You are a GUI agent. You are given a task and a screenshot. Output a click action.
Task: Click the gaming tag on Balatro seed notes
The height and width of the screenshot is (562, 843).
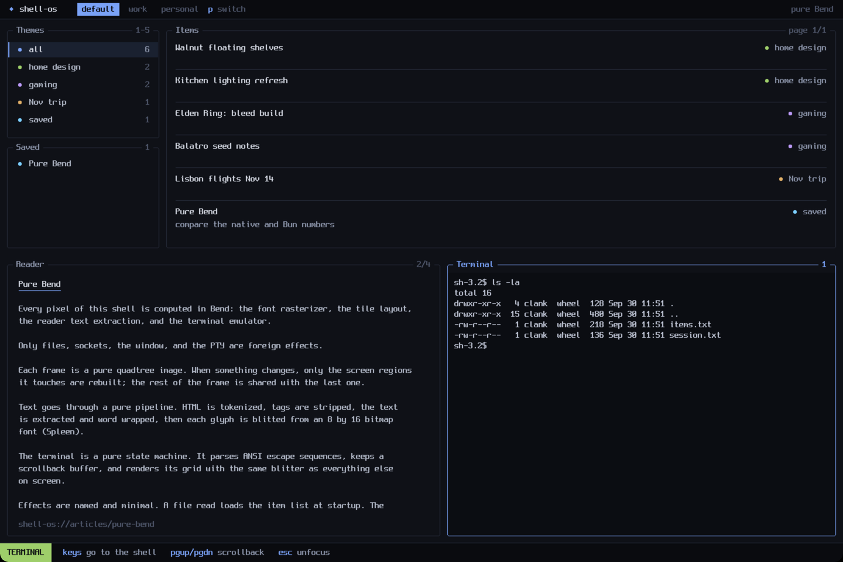click(x=807, y=146)
